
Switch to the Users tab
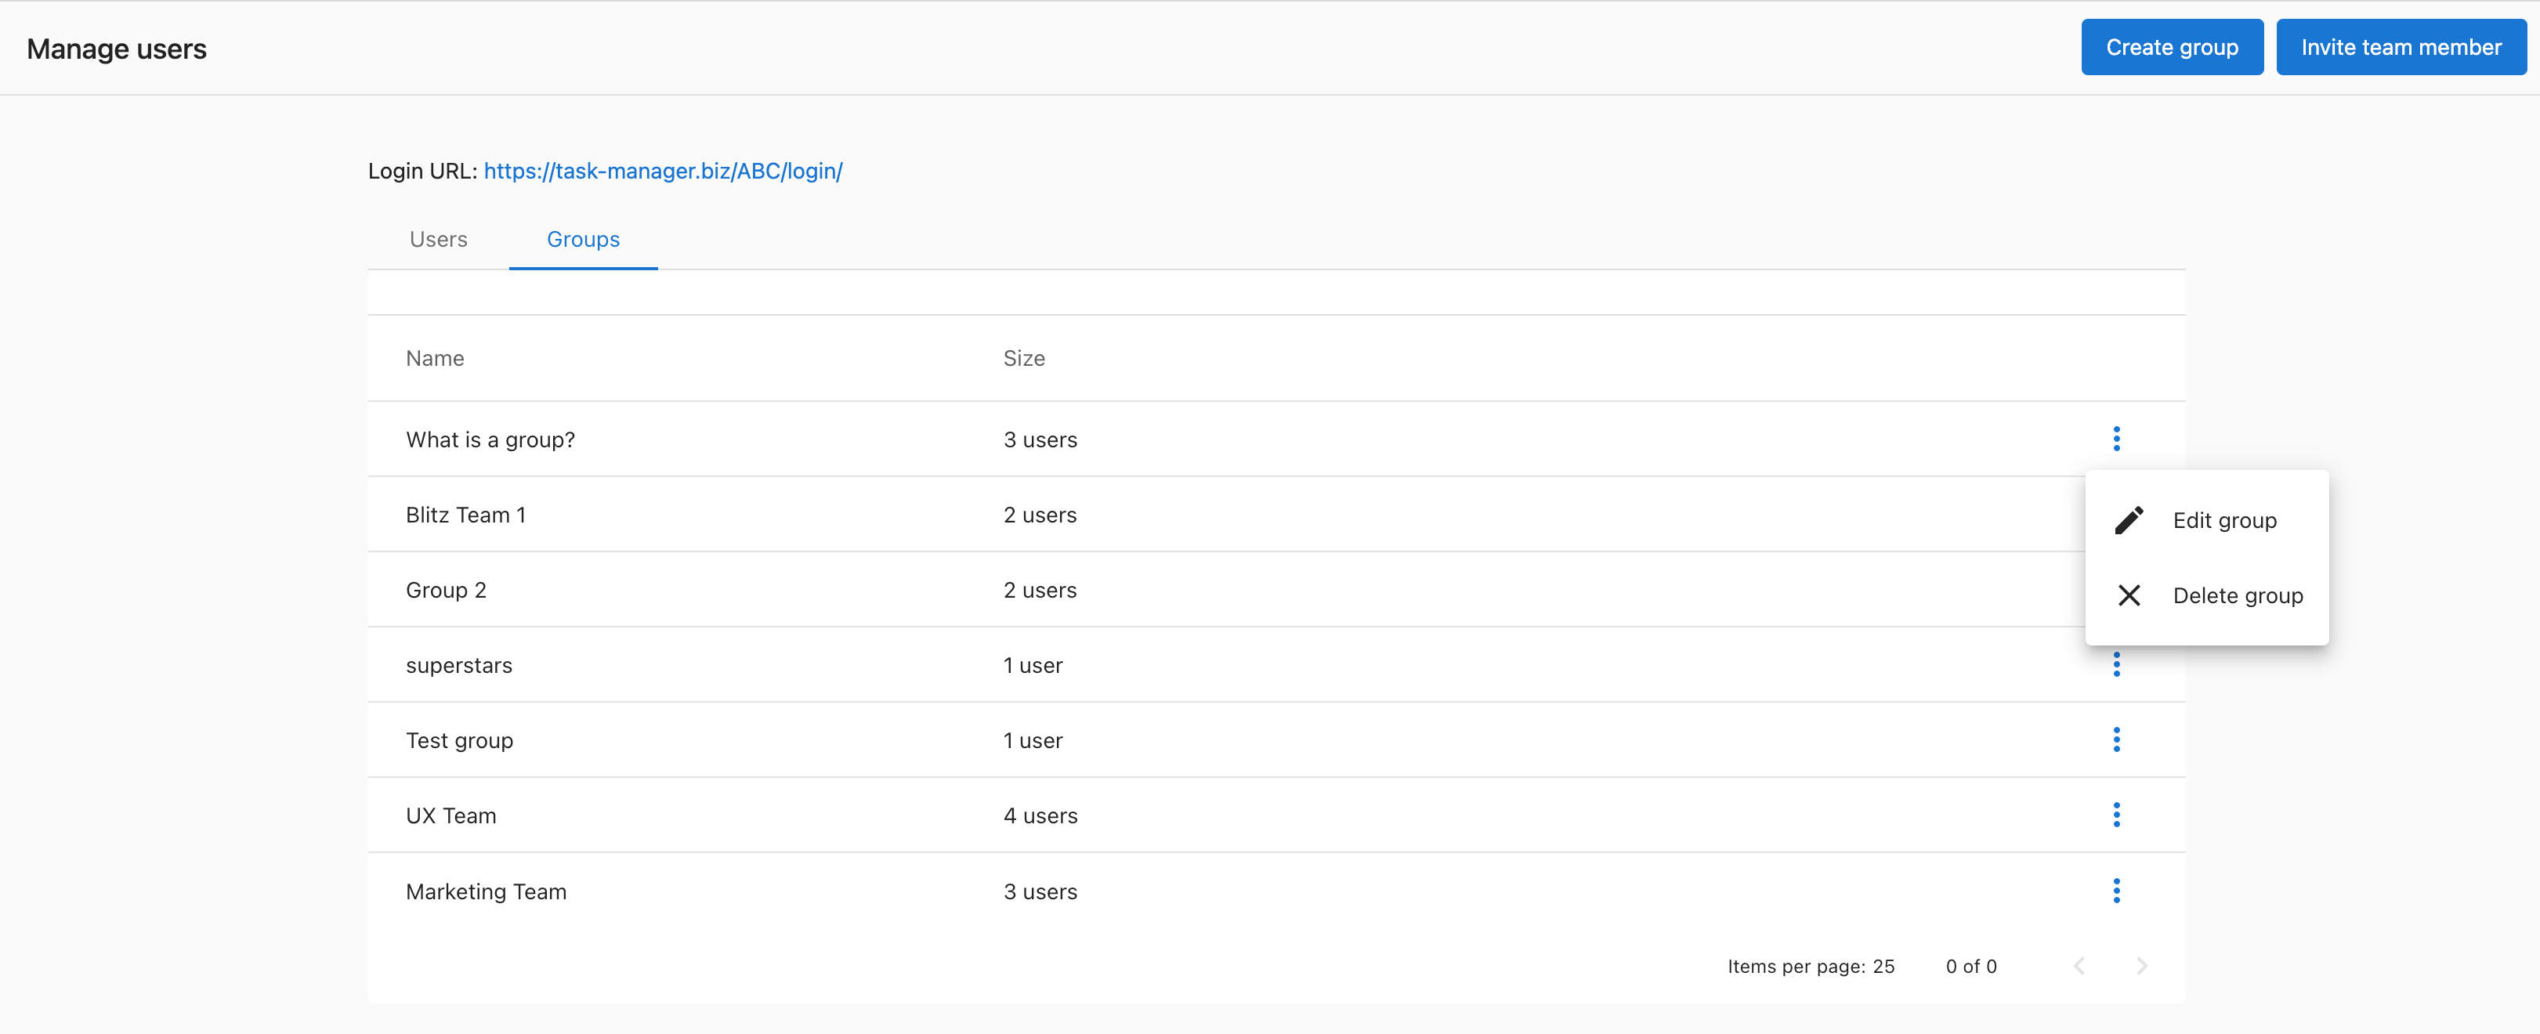pos(439,240)
